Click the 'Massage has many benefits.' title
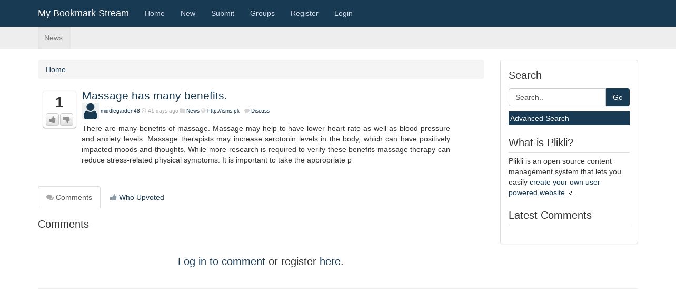Viewport: 676px width, 294px height. click(155, 96)
